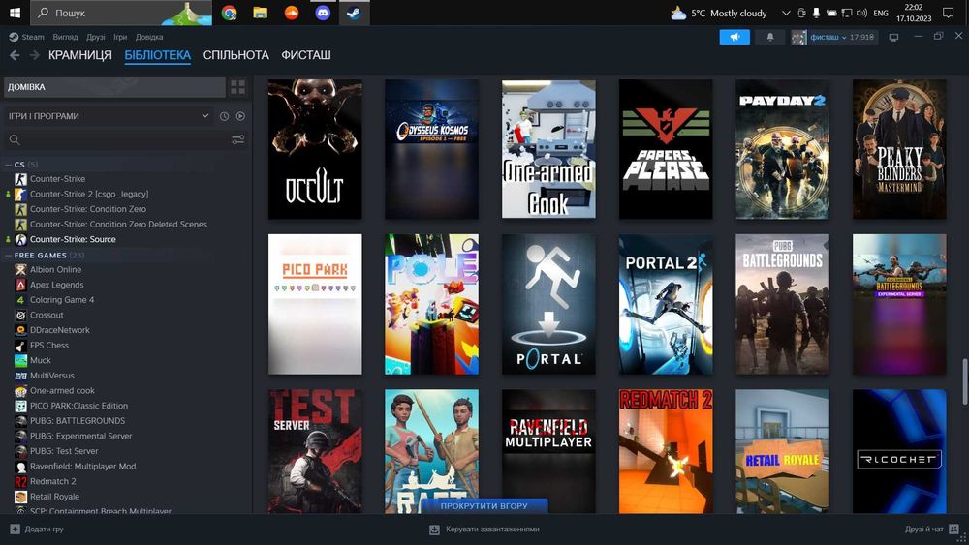Collapse the FREE GAMES collection

tap(8, 255)
